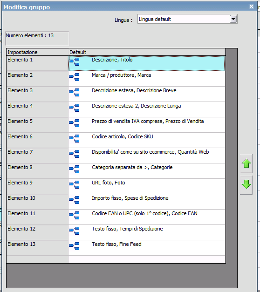260x292 pixels.
Task: Select the Elemento 5 row header
Action: (x=37, y=125)
